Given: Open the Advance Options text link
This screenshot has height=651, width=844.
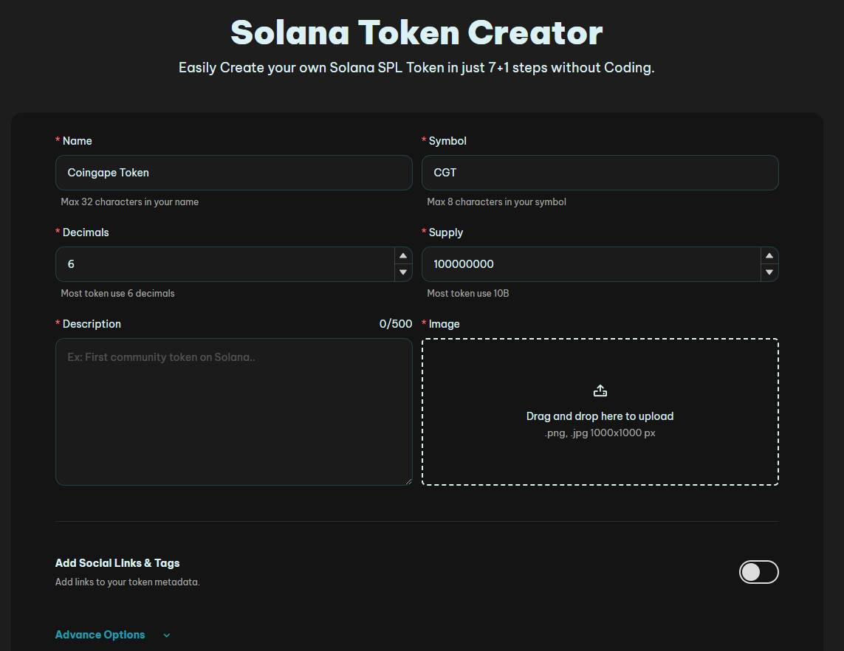Looking at the screenshot, I should coord(100,635).
